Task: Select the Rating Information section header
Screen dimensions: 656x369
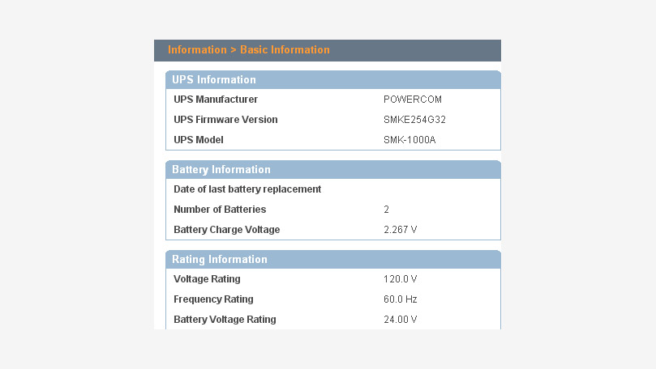Action: 333,259
